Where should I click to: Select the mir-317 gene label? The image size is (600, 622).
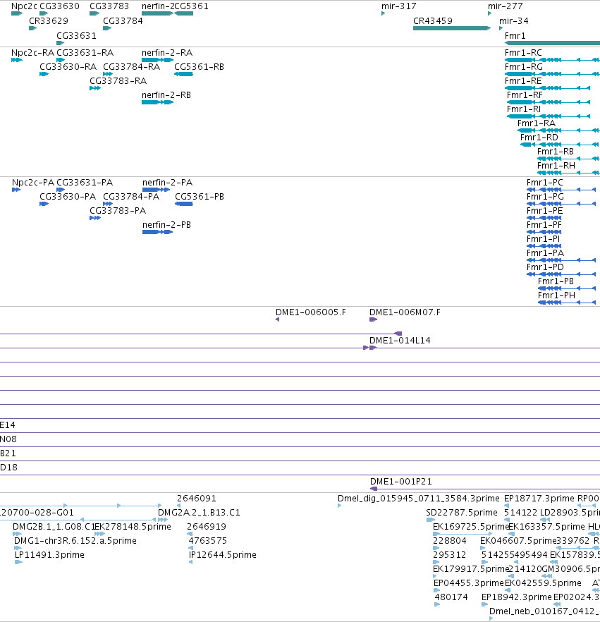pos(399,6)
